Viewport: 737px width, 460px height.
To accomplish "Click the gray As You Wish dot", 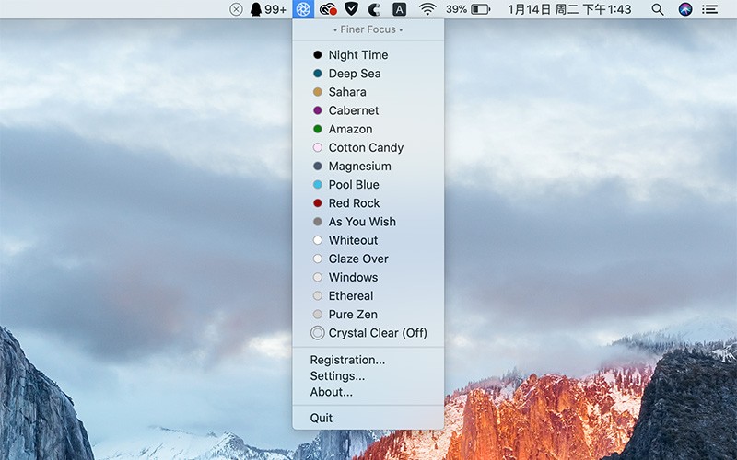I will click(318, 222).
